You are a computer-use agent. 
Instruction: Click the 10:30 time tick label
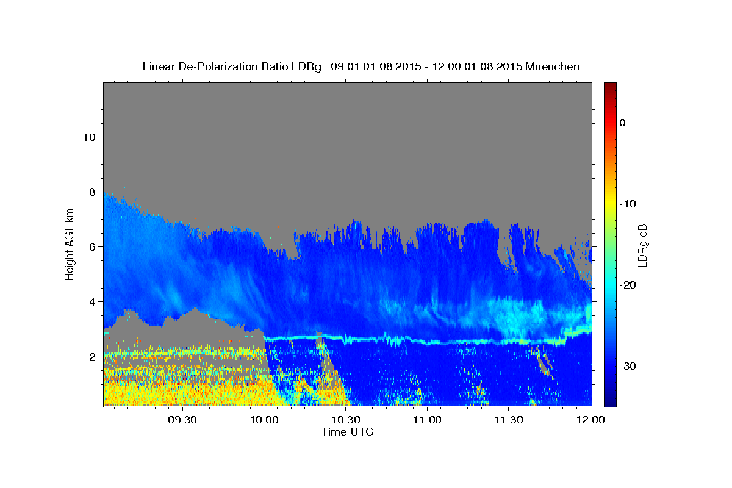[345, 420]
